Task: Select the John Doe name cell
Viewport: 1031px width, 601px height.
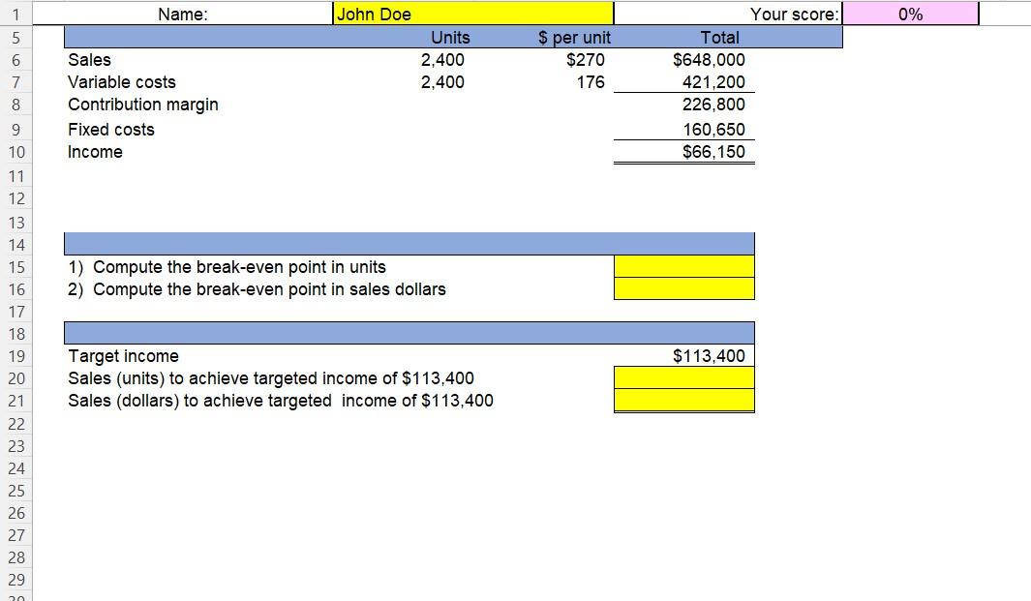Action: 472,14
